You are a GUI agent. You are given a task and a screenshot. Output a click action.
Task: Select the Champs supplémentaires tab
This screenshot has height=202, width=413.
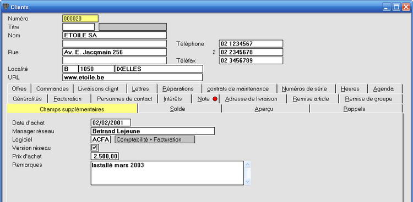click(x=72, y=109)
